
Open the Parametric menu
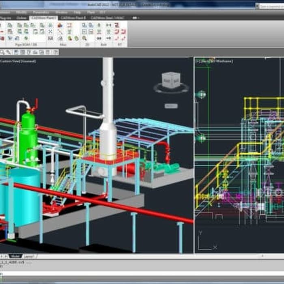point(41,13)
